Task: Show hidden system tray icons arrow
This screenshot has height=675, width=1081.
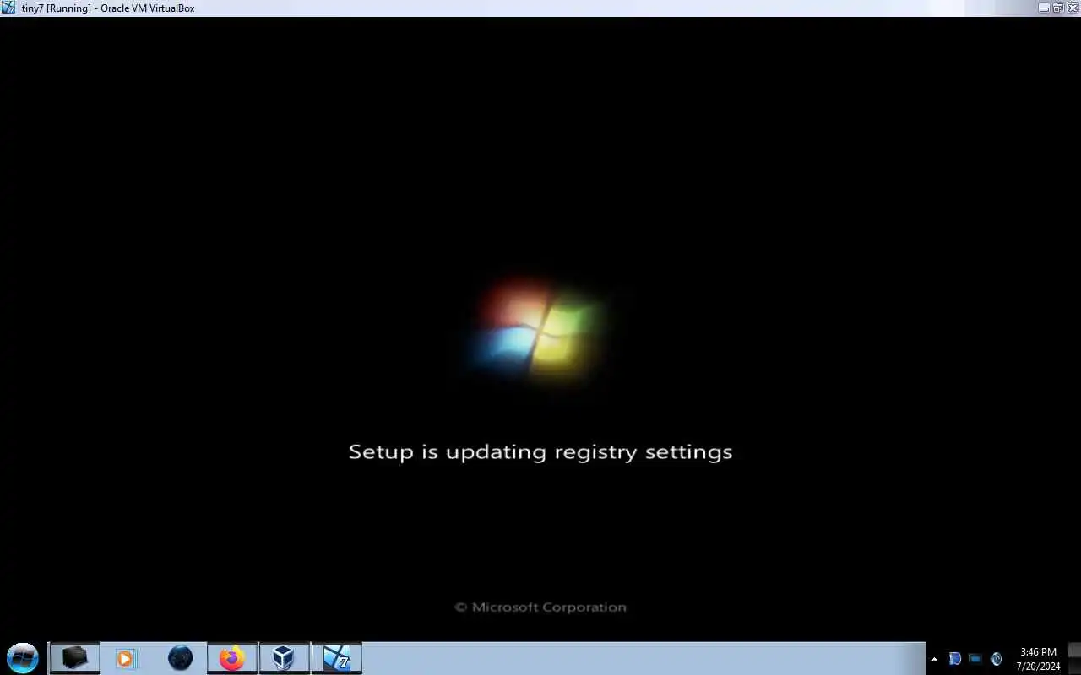Action: point(934,659)
